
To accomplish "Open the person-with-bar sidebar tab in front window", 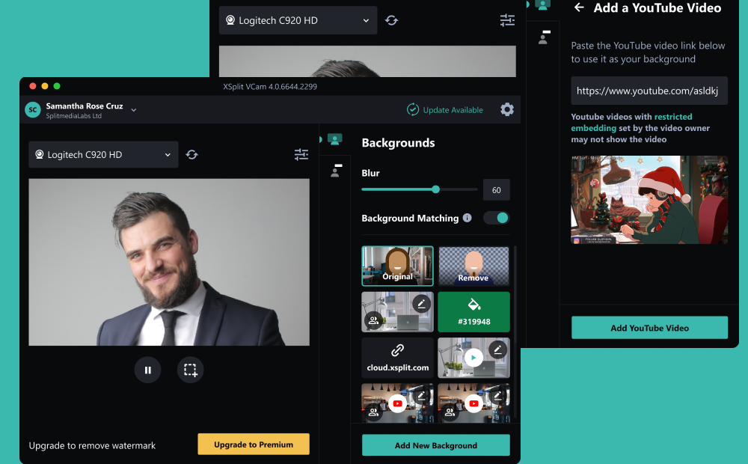I will (x=337, y=171).
